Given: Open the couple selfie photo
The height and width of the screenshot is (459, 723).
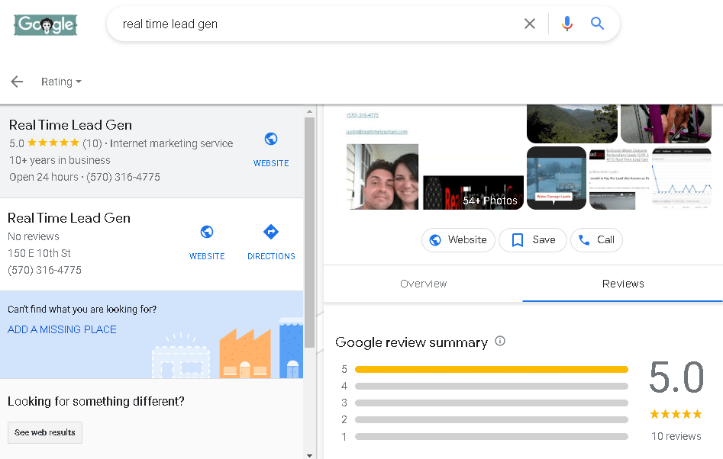Looking at the screenshot, I should 382,177.
